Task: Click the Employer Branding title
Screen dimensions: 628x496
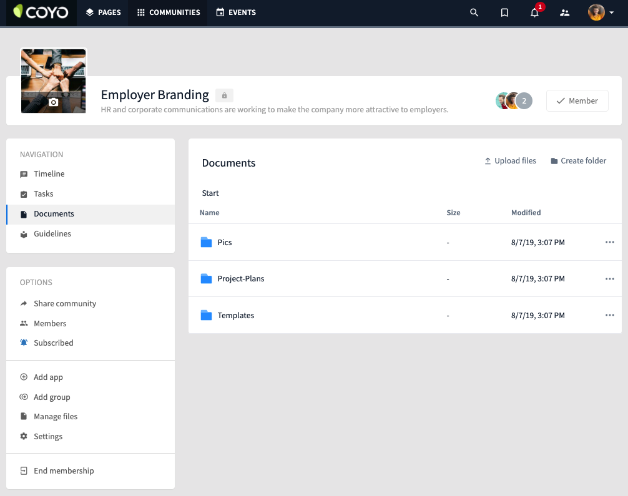Action: tap(155, 95)
